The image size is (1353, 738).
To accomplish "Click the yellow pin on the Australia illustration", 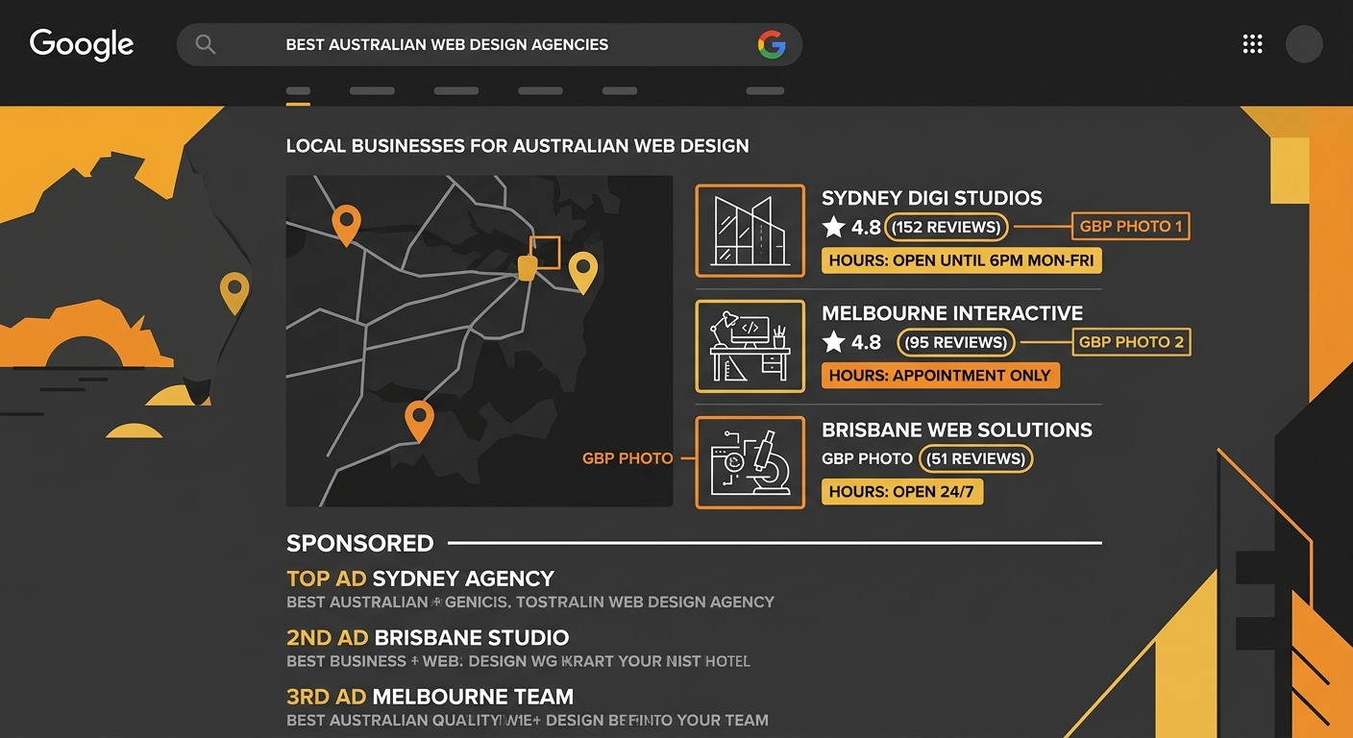I will (x=234, y=292).
